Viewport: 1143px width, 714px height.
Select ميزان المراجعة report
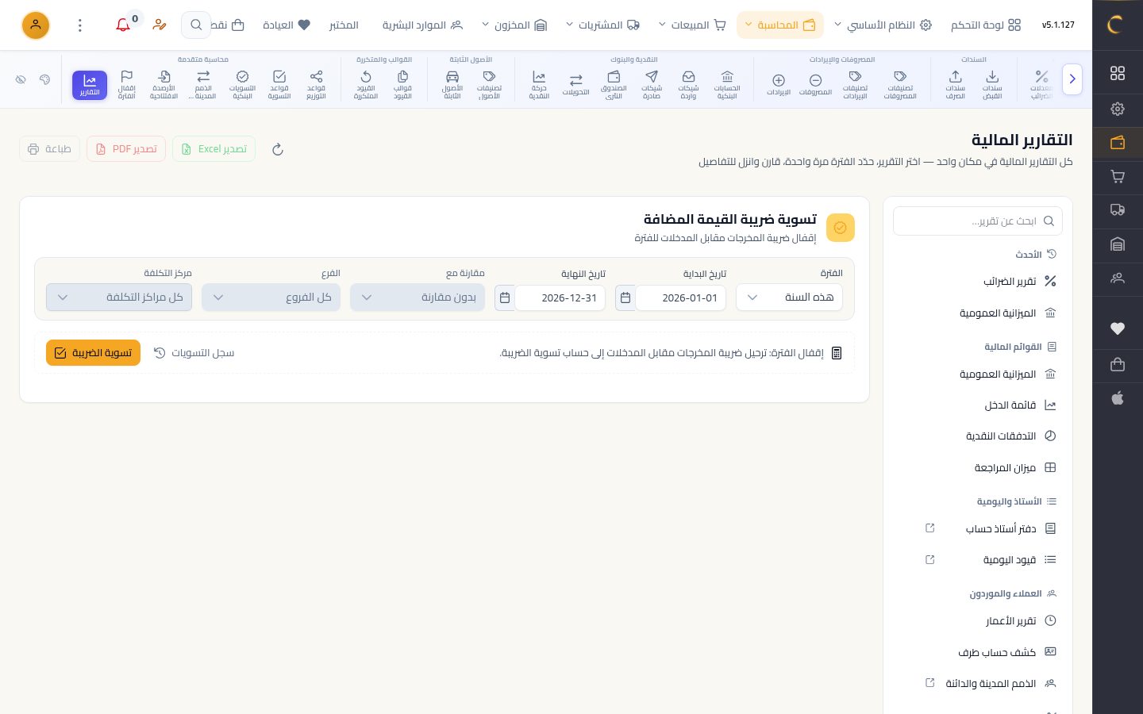978,468
